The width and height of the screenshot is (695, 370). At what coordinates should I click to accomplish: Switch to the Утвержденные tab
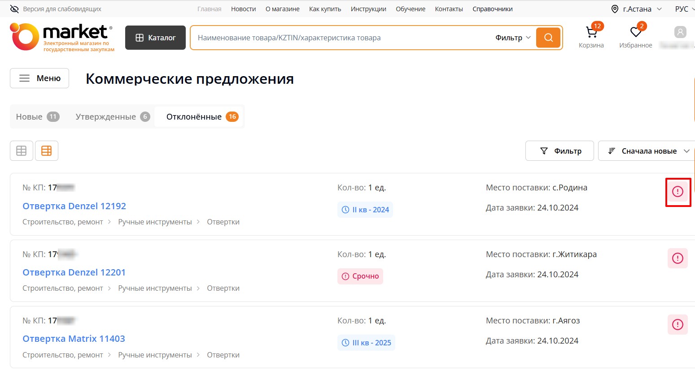coord(112,117)
